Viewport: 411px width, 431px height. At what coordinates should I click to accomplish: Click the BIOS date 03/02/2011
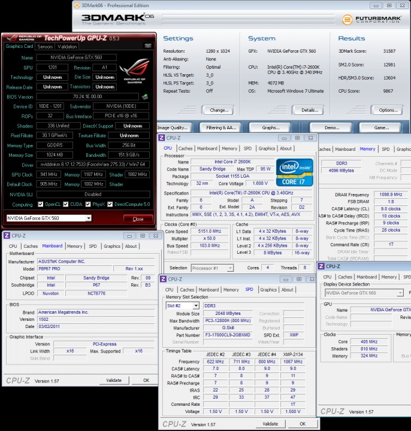(96, 326)
